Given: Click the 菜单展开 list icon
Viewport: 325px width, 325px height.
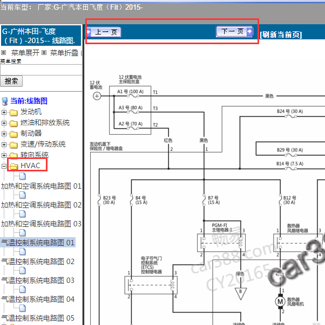Looking at the screenshot, I should [x=3, y=53].
